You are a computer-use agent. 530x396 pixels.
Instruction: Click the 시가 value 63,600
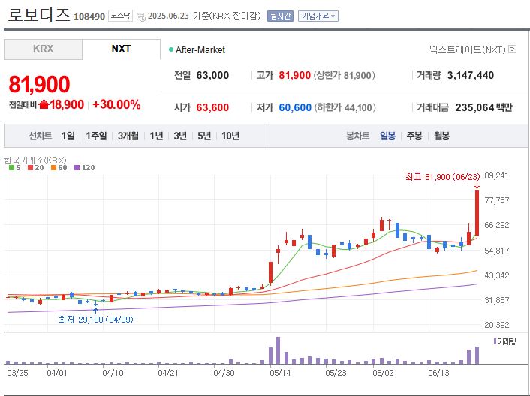212,107
